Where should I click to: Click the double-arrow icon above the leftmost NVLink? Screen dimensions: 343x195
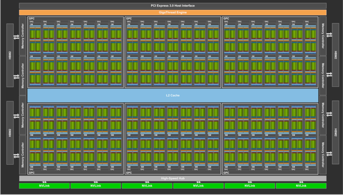(x=44, y=181)
